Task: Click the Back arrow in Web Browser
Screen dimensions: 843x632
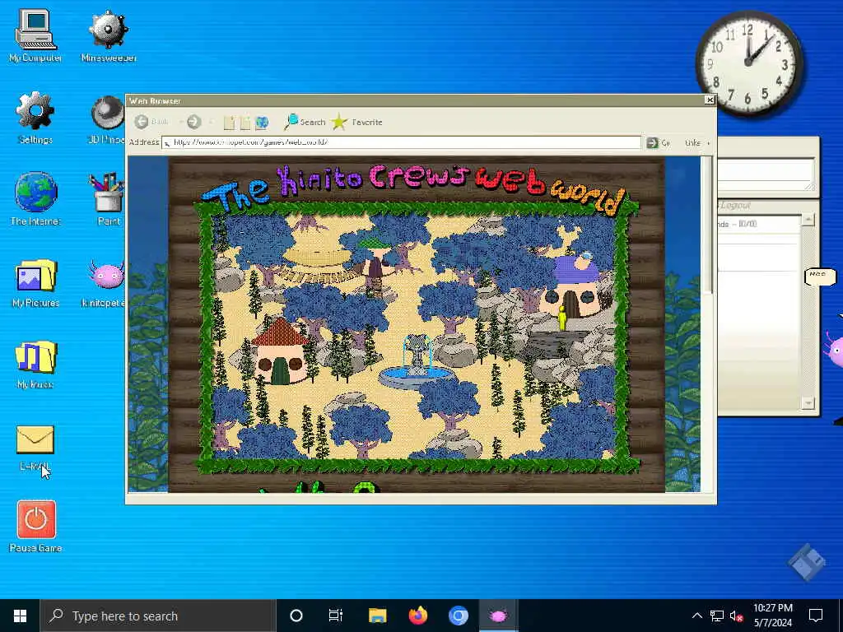Action: pyautogui.click(x=142, y=122)
